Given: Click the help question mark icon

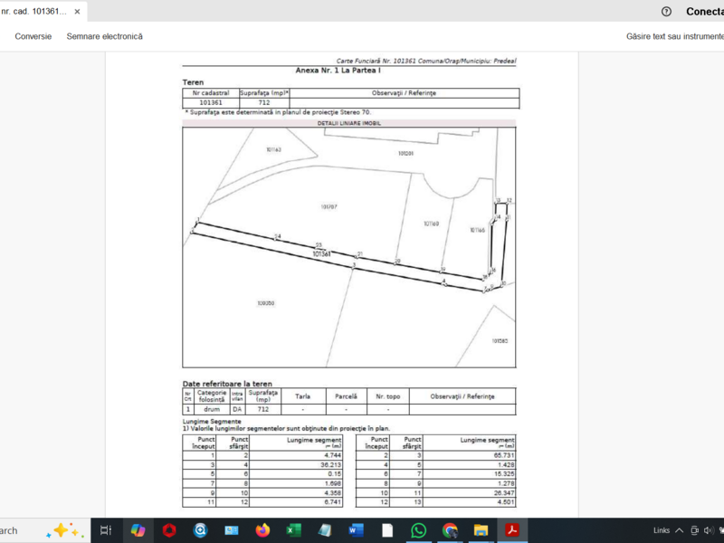Looking at the screenshot, I should click(666, 12).
